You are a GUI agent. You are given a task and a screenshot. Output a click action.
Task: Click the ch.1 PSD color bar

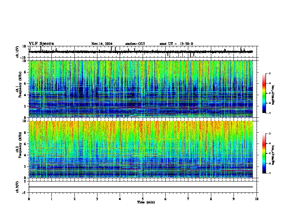264,93
